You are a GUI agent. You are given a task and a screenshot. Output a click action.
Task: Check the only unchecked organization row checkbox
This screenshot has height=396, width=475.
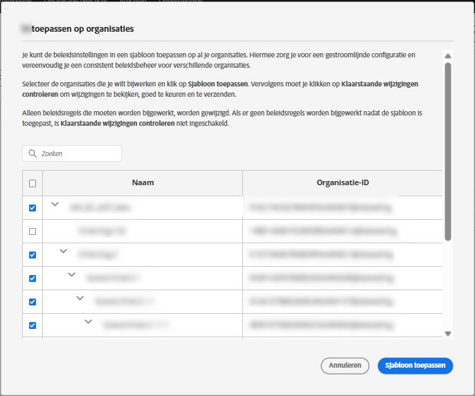coord(33,232)
